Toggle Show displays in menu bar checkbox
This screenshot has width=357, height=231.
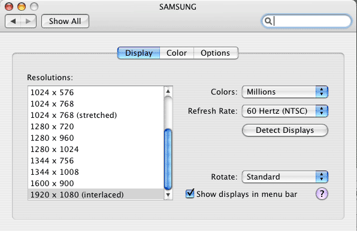pyautogui.click(x=190, y=194)
